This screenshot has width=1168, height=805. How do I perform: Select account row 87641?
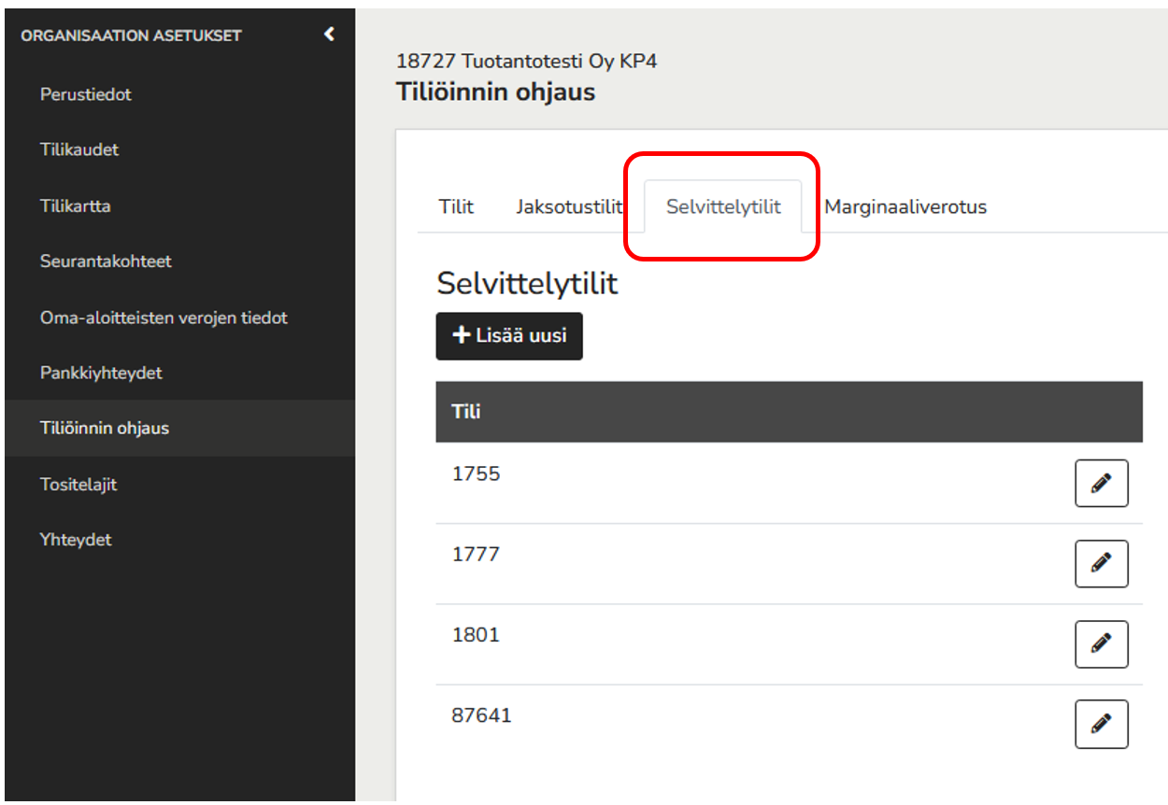pos(789,725)
